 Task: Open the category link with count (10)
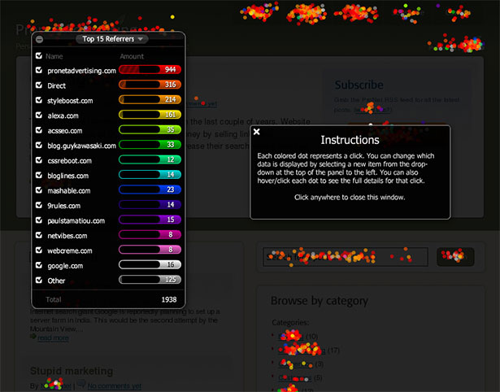click(x=291, y=336)
